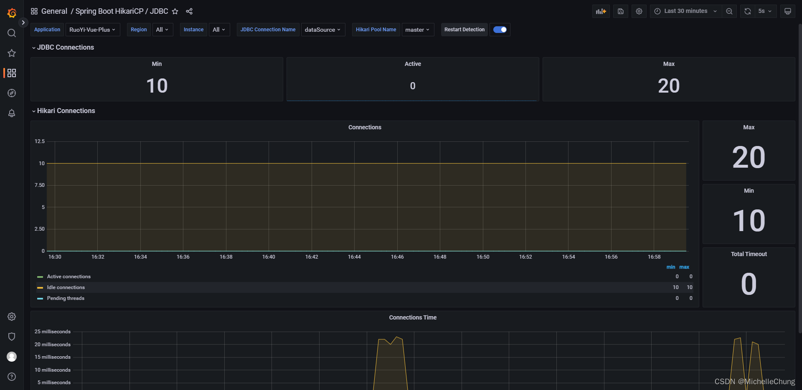Toggle Active connections series in legend
Image resolution: width=802 pixels, height=390 pixels.
point(69,277)
